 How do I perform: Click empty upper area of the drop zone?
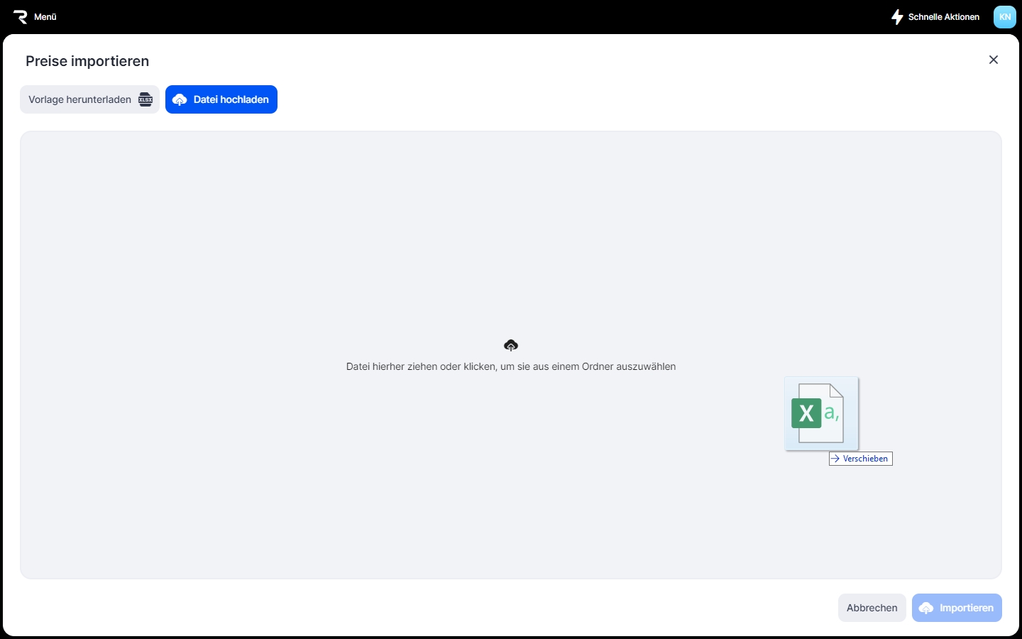[511, 213]
